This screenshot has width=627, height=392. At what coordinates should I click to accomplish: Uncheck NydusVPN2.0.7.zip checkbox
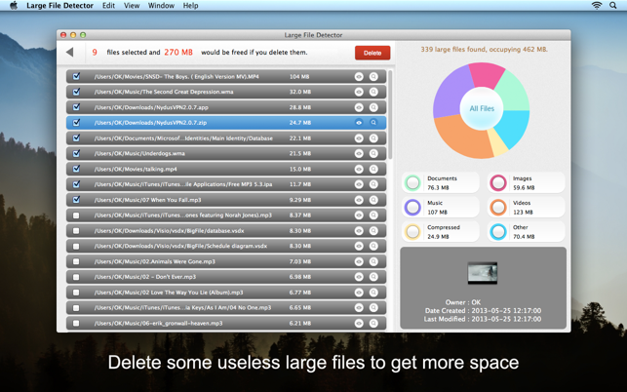click(x=76, y=123)
